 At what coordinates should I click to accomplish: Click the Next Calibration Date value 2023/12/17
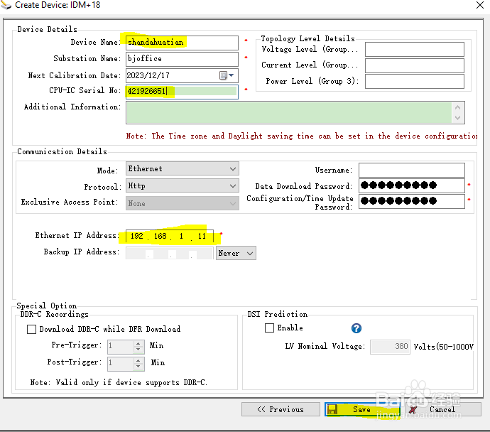(x=148, y=75)
